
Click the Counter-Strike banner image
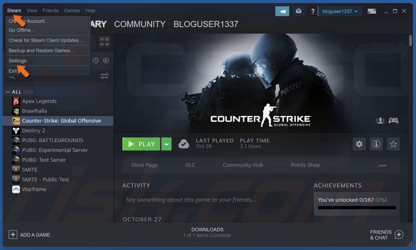[x=261, y=83]
